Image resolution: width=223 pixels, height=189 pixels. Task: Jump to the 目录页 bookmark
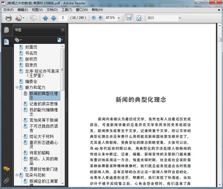pyautogui.click(x=31, y=65)
